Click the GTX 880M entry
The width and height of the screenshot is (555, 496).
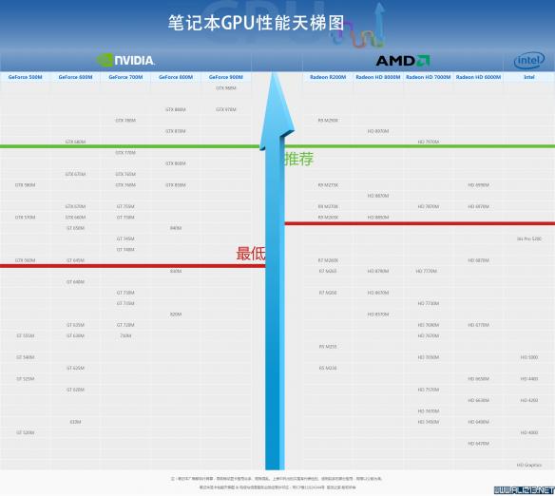click(x=176, y=109)
